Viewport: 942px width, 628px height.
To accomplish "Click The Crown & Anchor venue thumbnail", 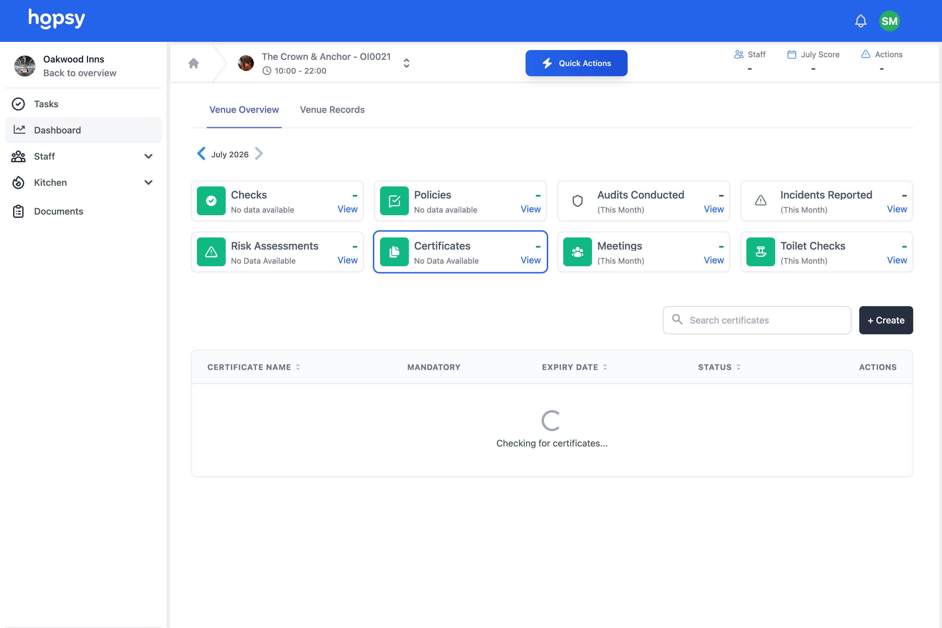I will click(246, 63).
